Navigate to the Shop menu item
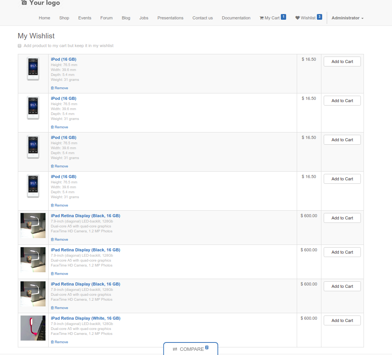Image resolution: width=392 pixels, height=355 pixels. pyautogui.click(x=64, y=17)
